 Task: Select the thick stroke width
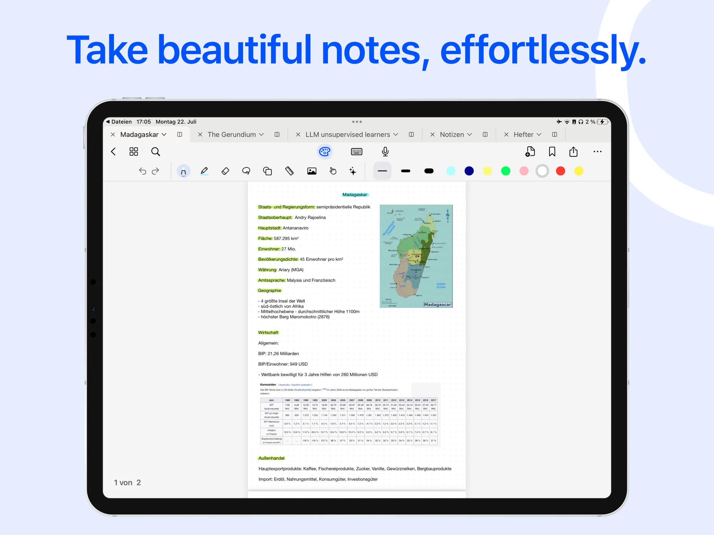(x=429, y=171)
